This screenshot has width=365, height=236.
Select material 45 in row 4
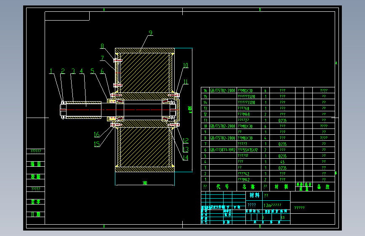(282, 162)
